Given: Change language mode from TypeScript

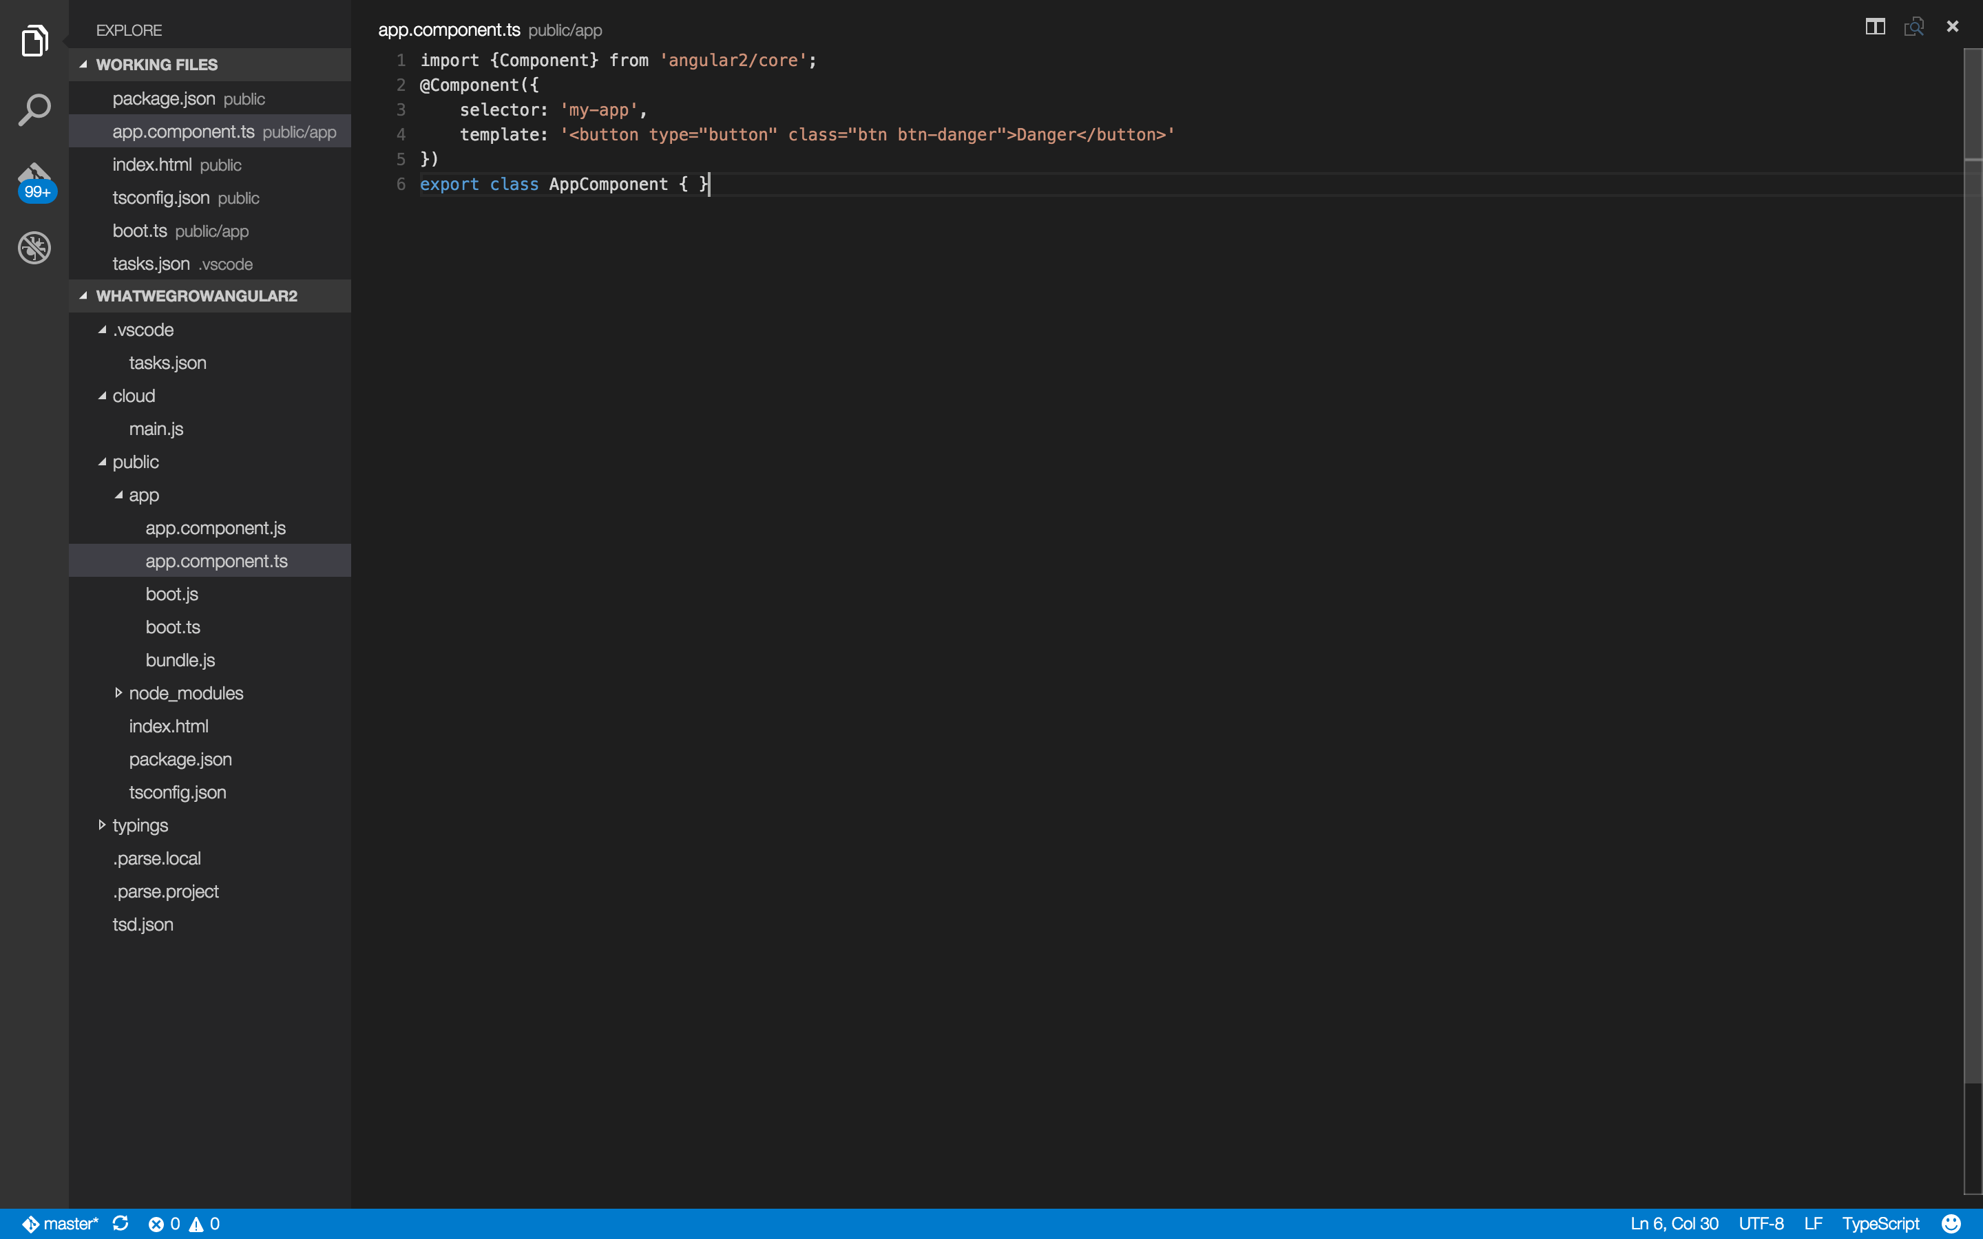Looking at the screenshot, I should [1880, 1223].
